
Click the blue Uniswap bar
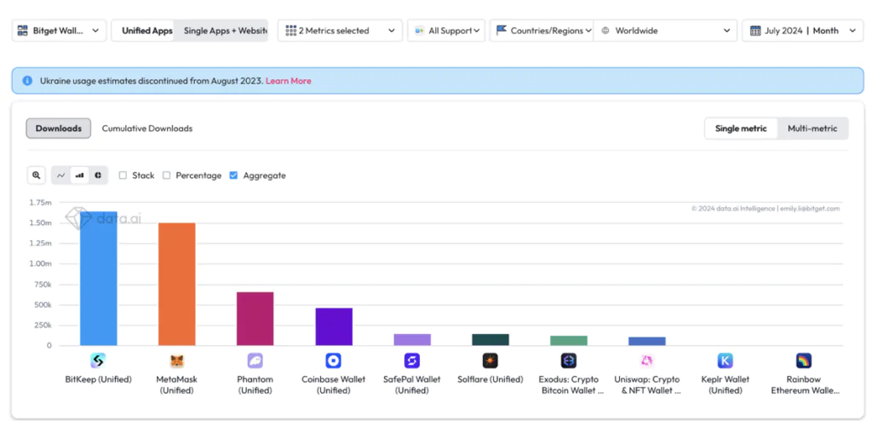point(647,341)
